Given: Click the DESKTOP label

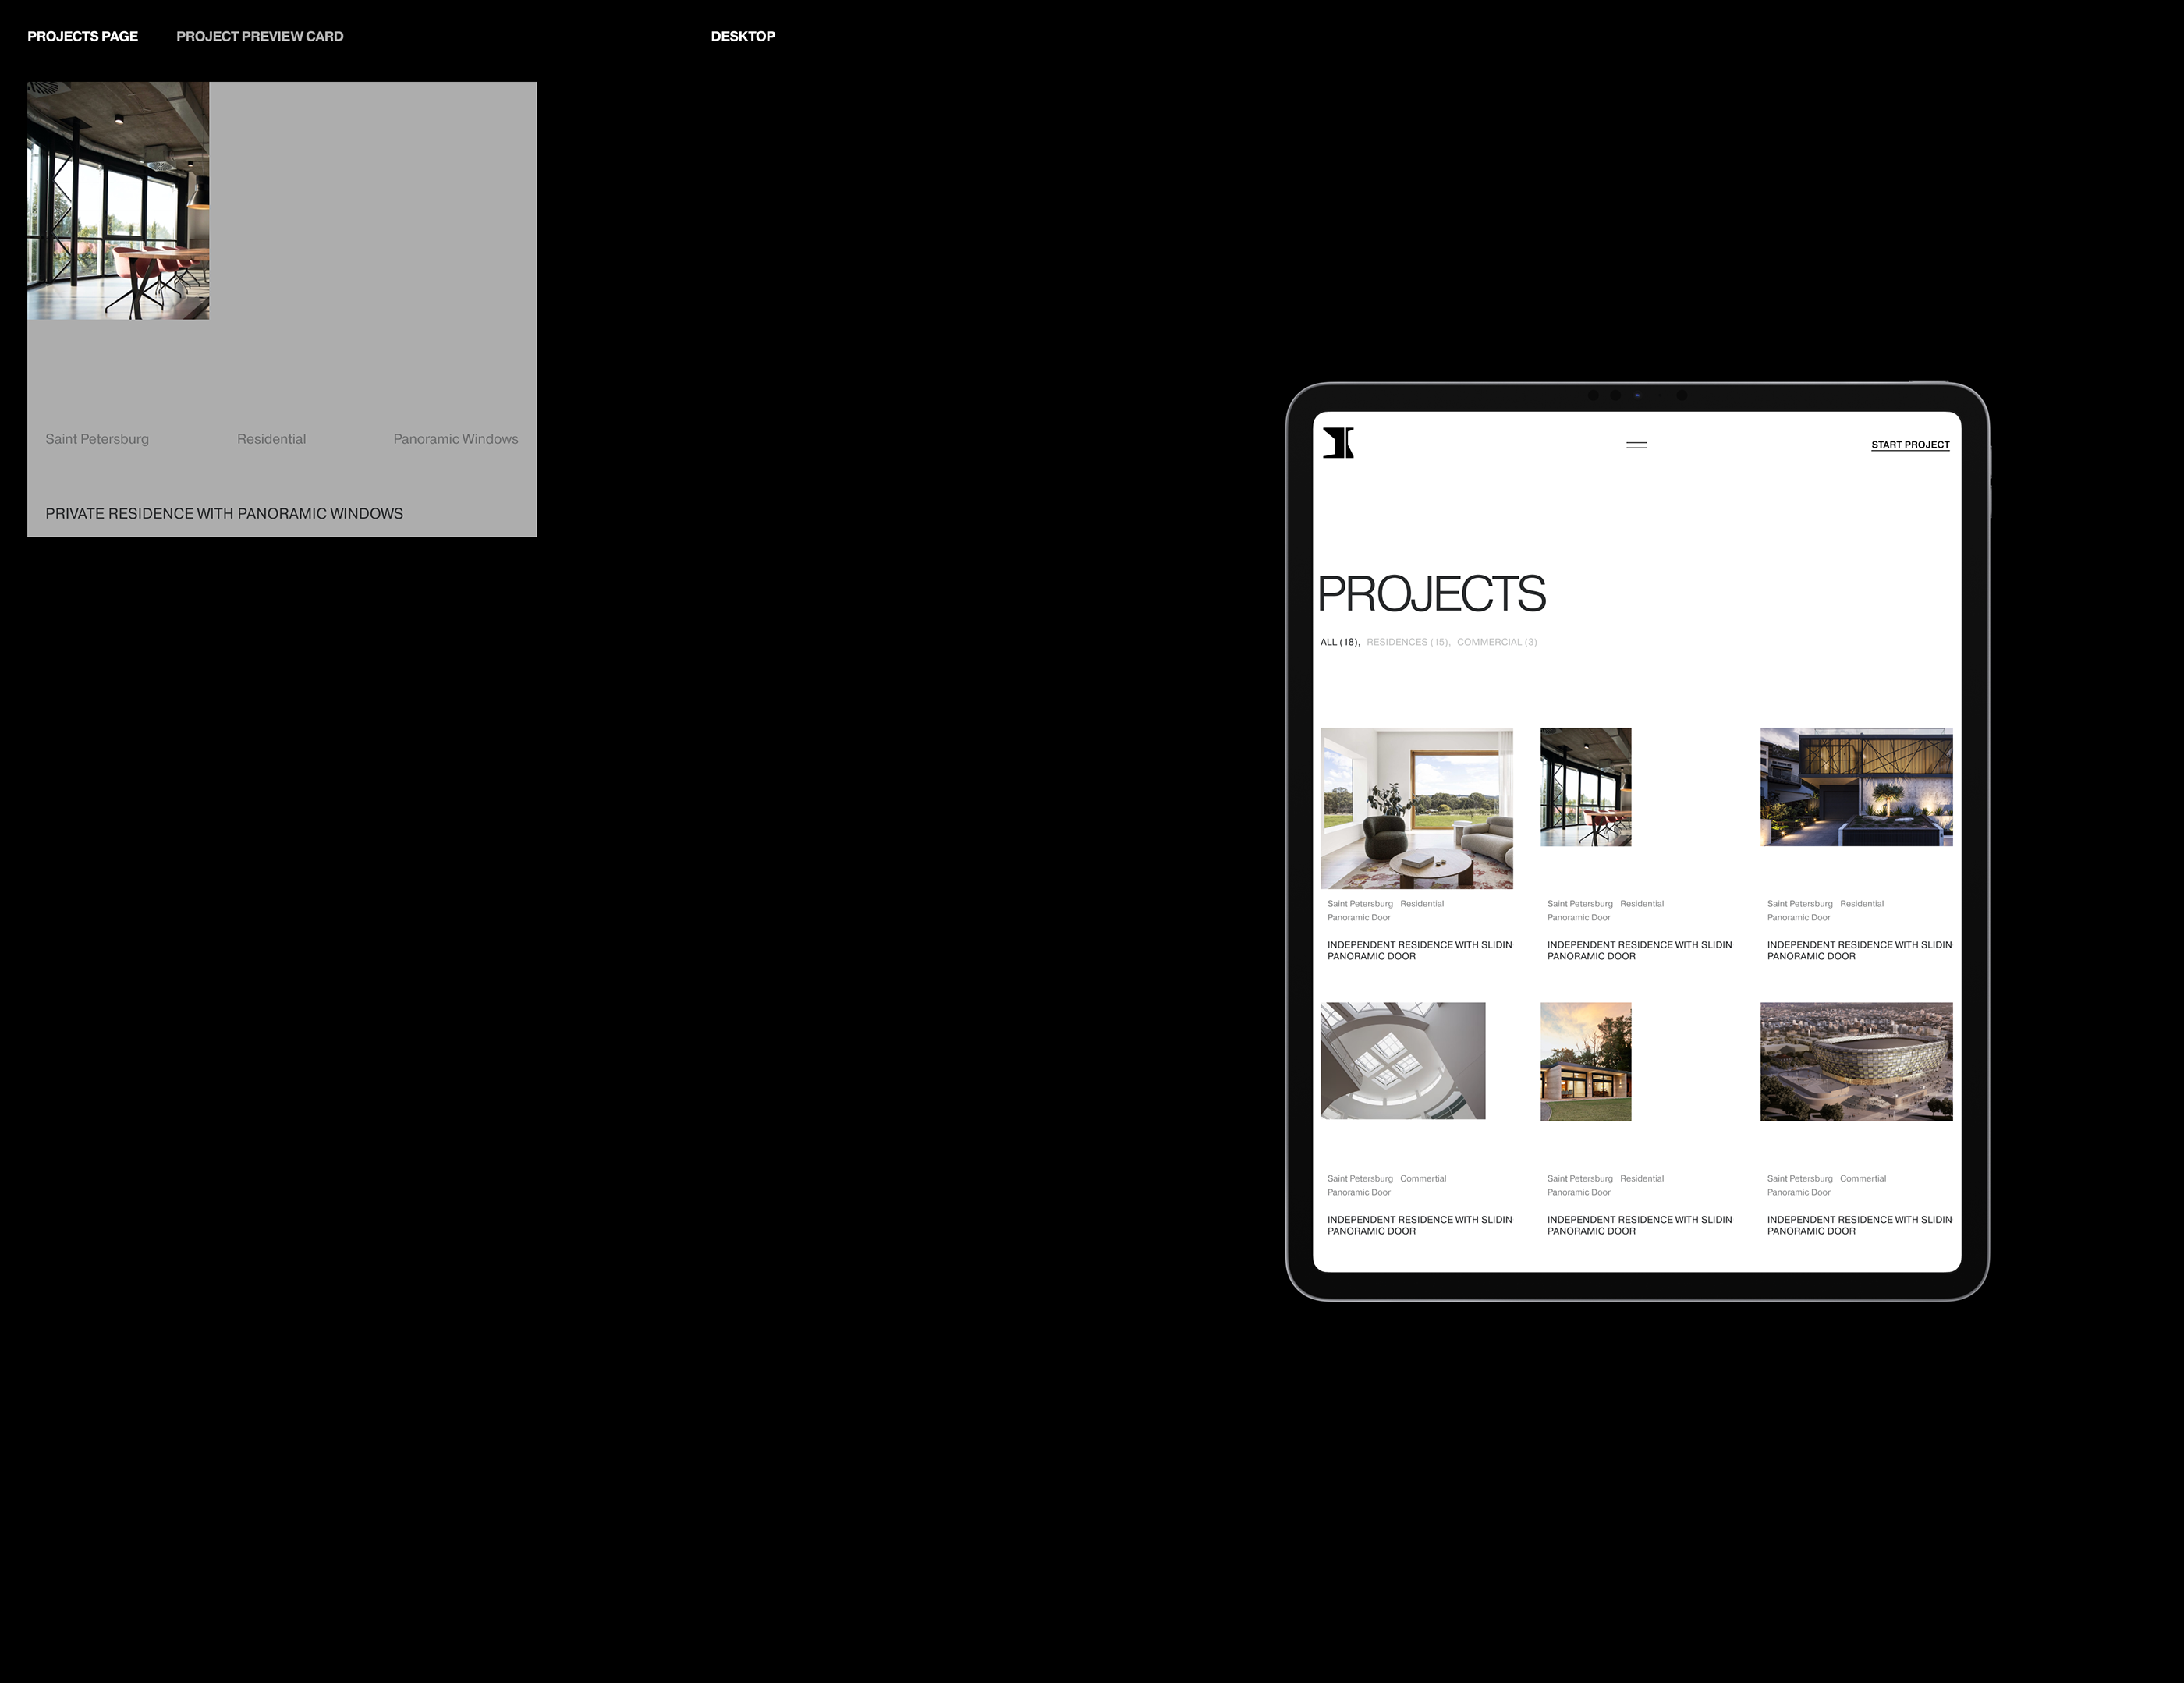Looking at the screenshot, I should coord(743,36).
